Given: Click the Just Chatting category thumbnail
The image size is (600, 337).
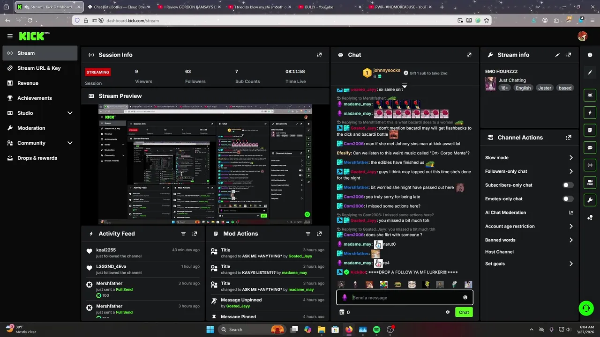Looking at the screenshot, I should point(490,84).
